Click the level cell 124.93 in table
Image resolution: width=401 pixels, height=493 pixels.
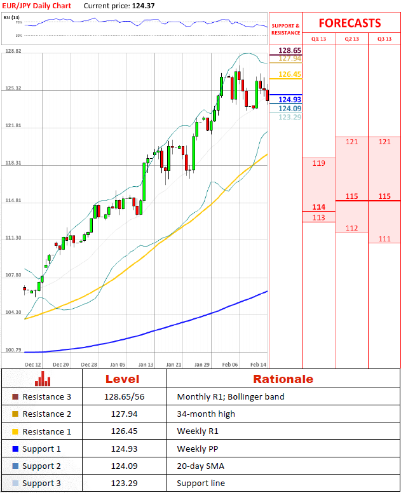(x=124, y=449)
